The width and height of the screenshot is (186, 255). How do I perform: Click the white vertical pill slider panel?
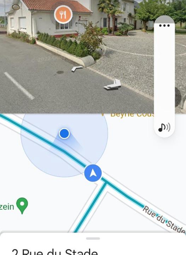[164, 76]
